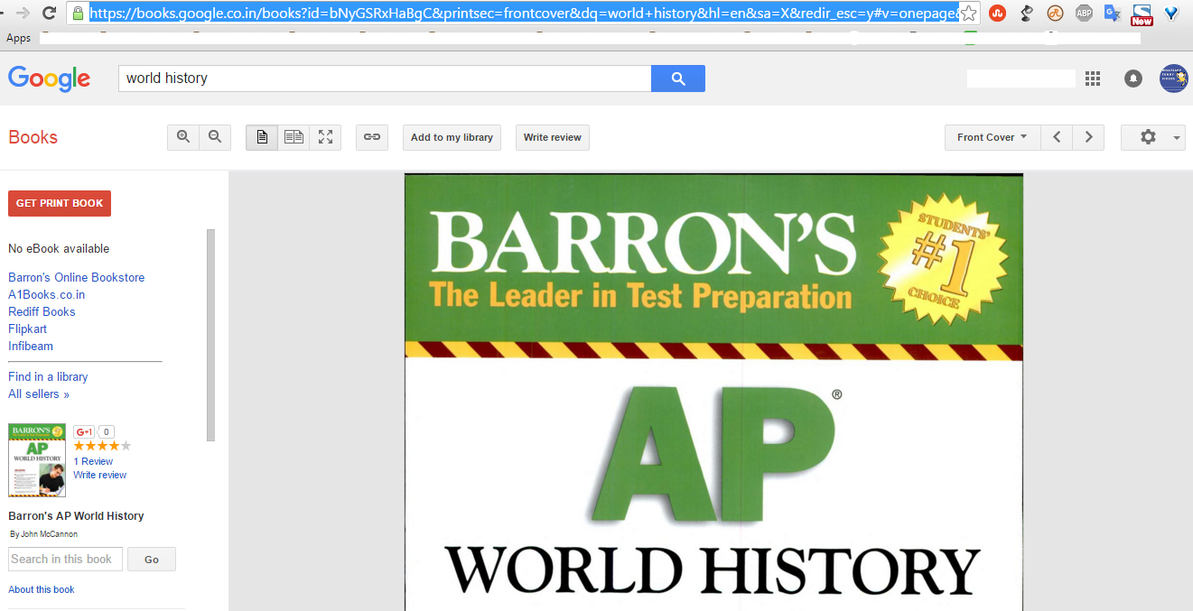
Task: Click the browser forward arrow
Action: tap(23, 13)
